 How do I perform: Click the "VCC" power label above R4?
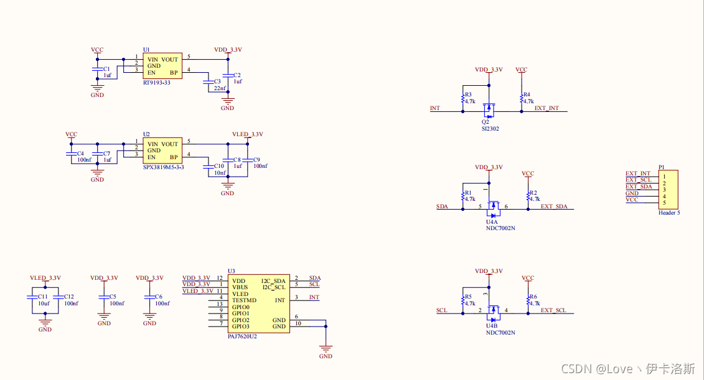click(x=521, y=70)
